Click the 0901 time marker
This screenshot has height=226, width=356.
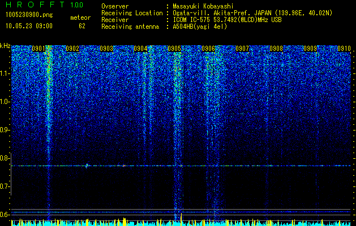38,49
